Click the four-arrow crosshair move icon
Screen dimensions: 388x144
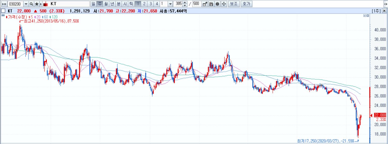(223, 4)
